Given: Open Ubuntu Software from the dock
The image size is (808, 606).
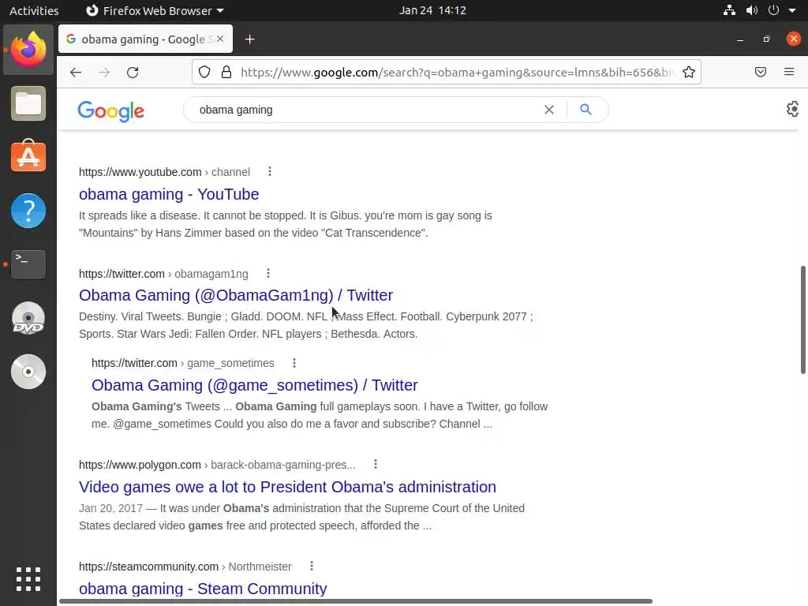Looking at the screenshot, I should coord(28,157).
